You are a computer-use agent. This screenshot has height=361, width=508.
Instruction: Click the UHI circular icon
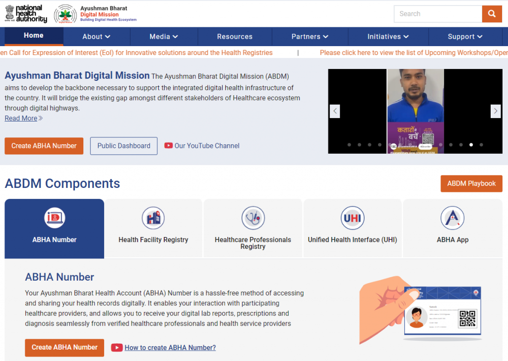pos(353,218)
